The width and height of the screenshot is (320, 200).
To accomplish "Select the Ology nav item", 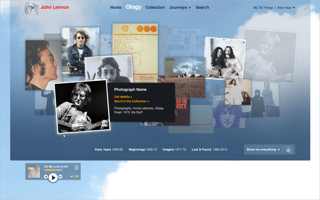I will point(133,7).
